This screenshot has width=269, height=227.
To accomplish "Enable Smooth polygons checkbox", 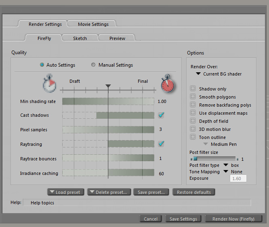I will [x=193, y=97].
